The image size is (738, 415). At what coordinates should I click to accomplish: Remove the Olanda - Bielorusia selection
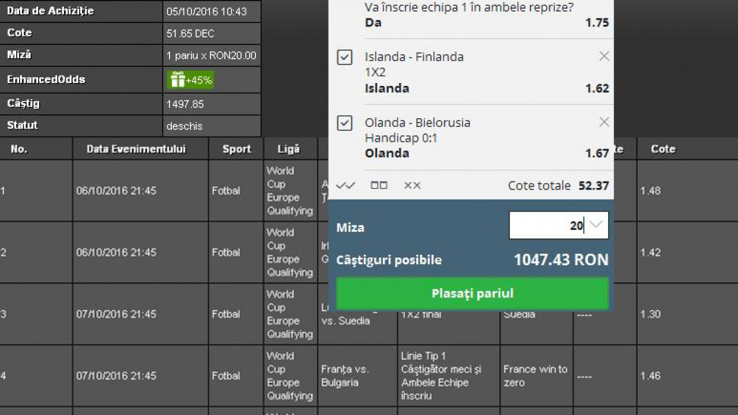point(604,122)
